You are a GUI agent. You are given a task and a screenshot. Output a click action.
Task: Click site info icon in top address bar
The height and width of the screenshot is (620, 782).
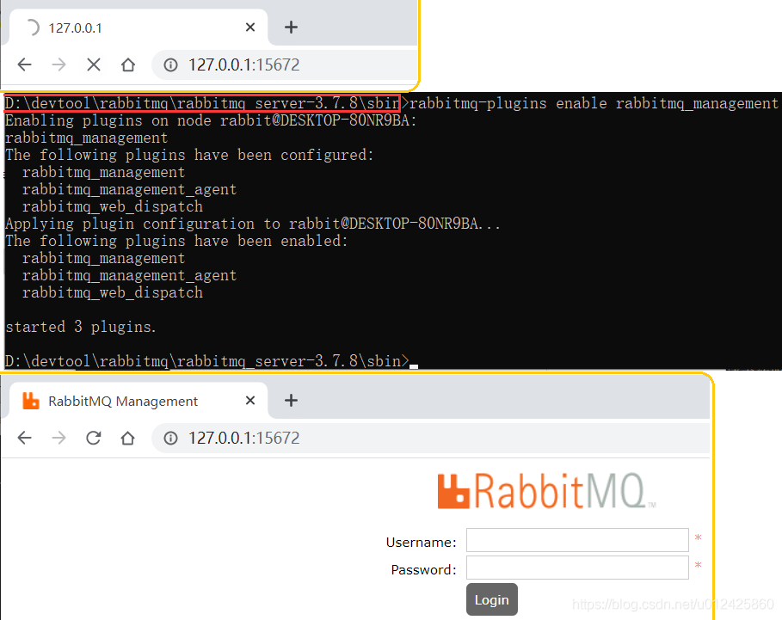170,64
